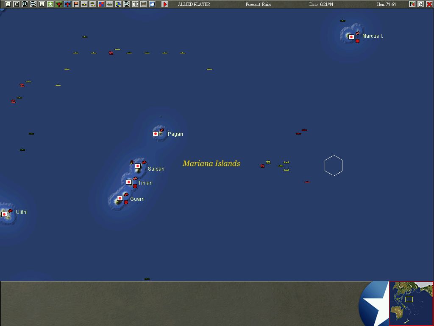Viewport: 434px width, 326px height.
Task: Select the Japanese flag base at Tinian
Action: coord(129,182)
